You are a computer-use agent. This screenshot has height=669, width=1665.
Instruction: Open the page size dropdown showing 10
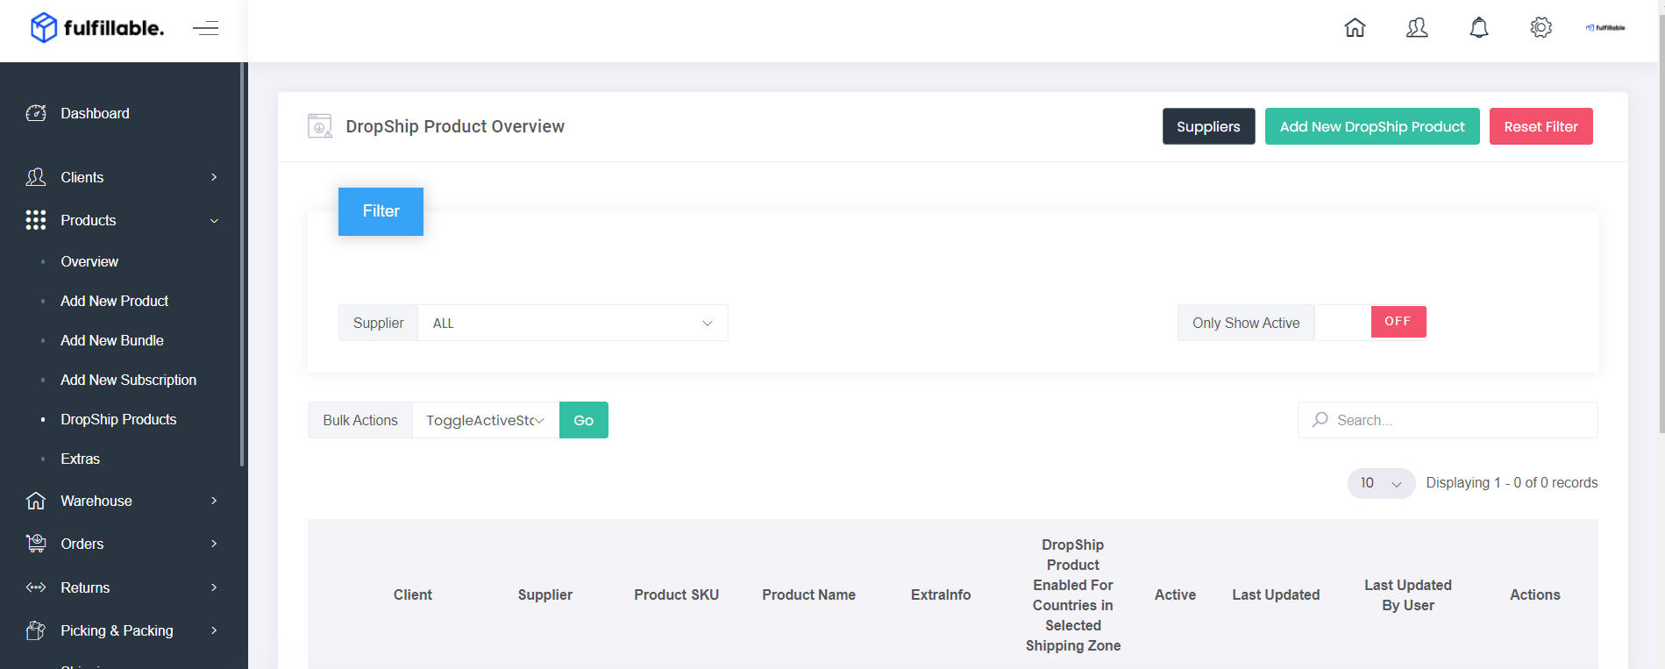(x=1381, y=483)
